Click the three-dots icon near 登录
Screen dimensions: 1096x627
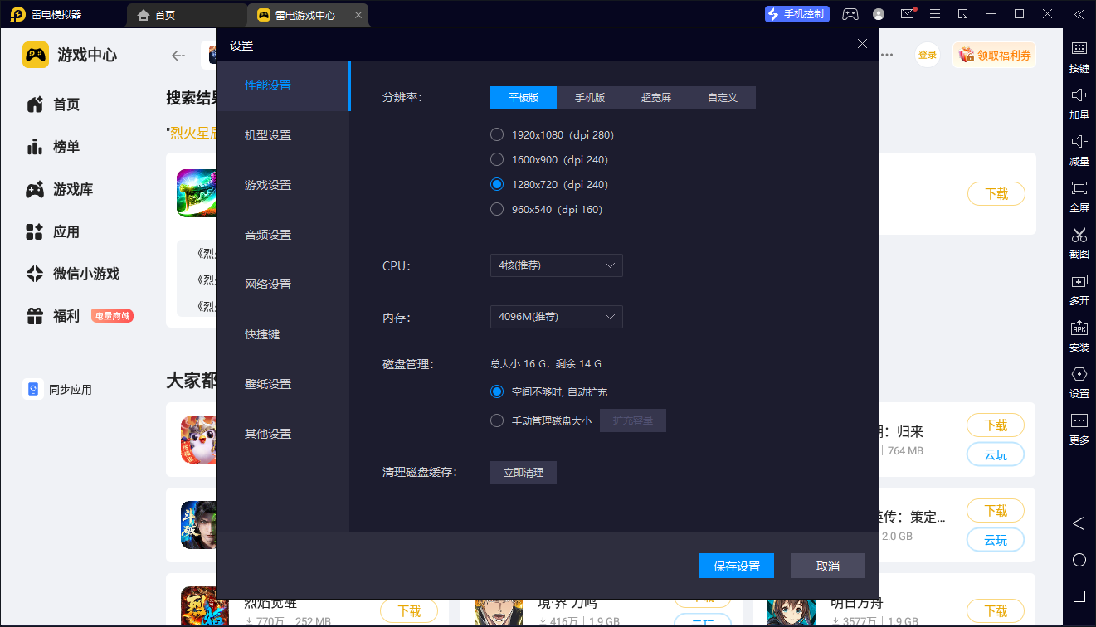tap(887, 55)
